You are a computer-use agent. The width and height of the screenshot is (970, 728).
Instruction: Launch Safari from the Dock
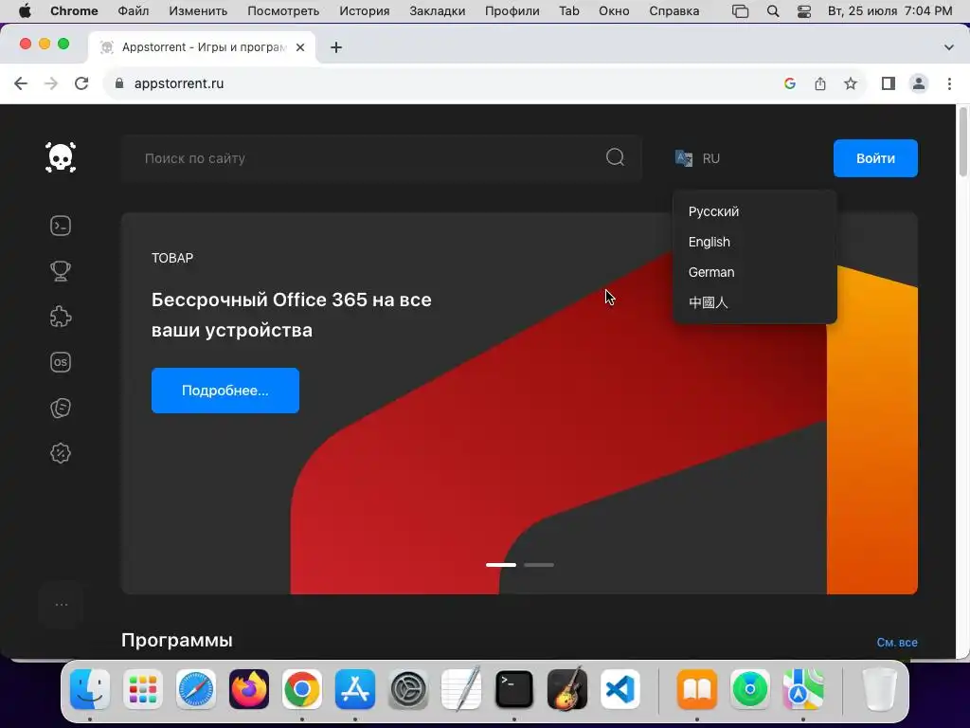196,689
